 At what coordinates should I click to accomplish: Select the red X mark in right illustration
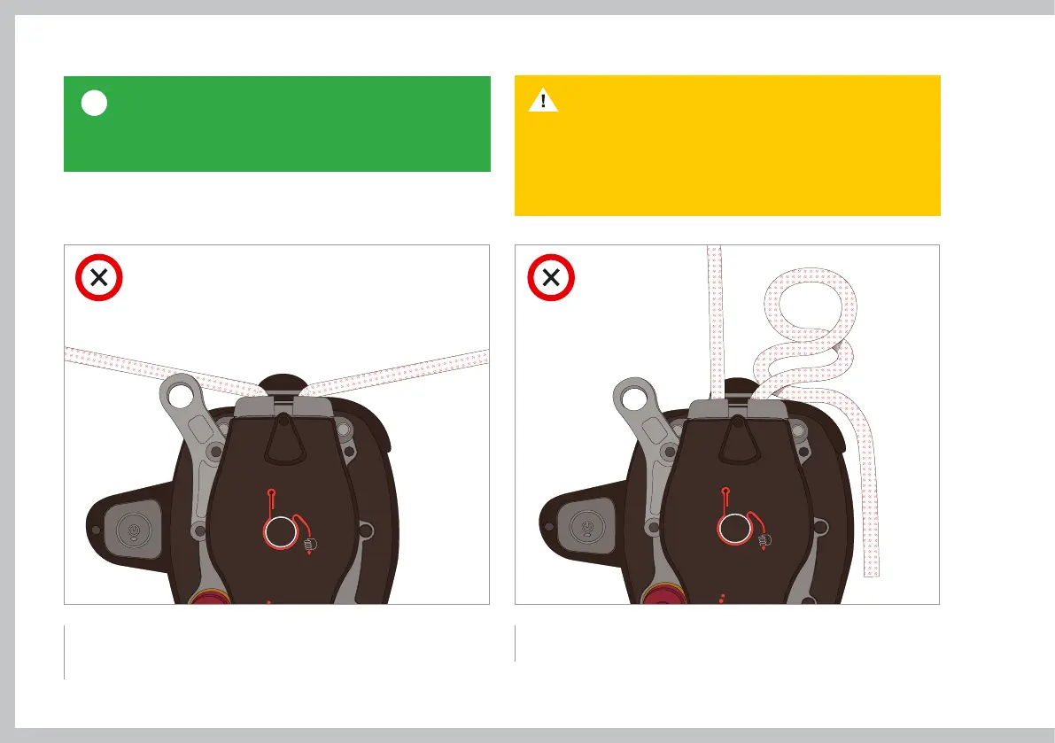coord(551,277)
